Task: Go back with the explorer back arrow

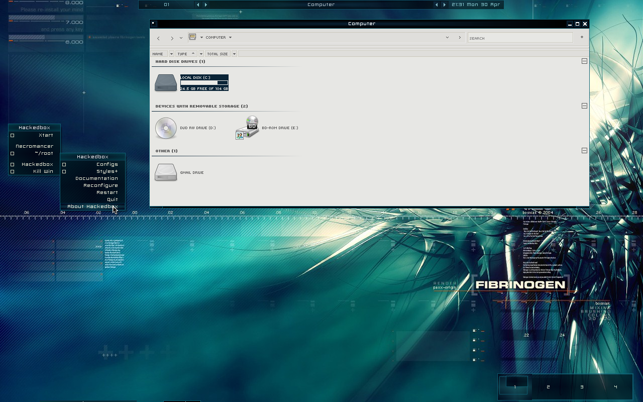Action: point(158,38)
